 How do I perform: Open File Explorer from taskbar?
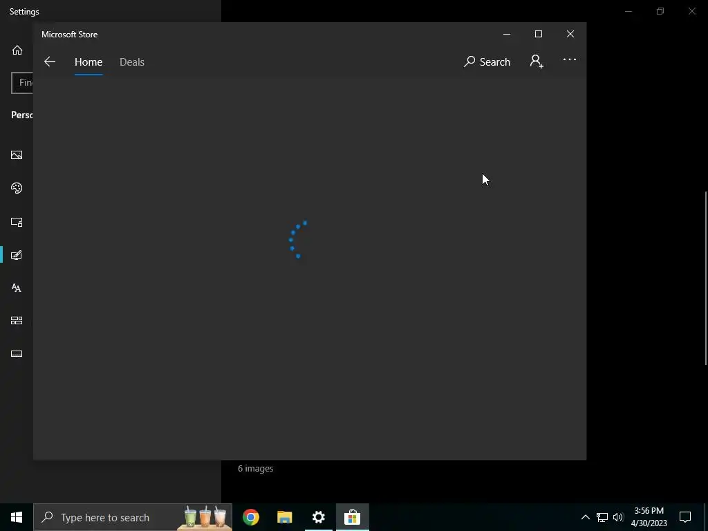(x=284, y=517)
